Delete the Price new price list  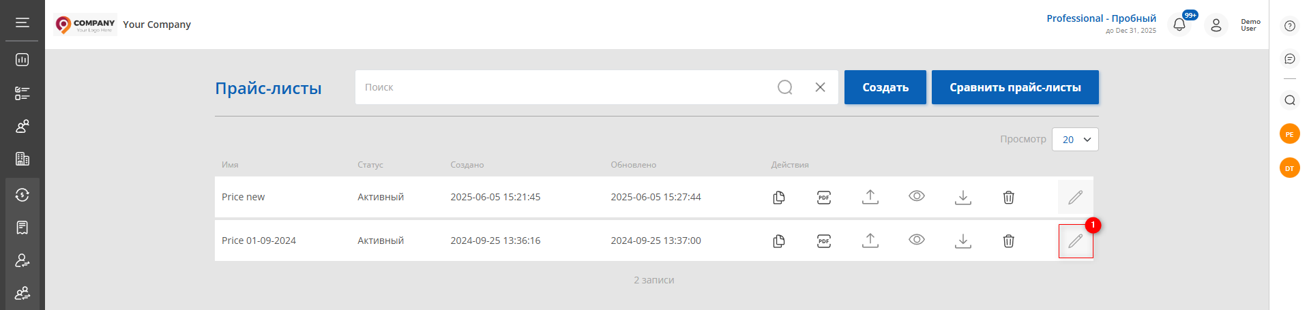1009,198
